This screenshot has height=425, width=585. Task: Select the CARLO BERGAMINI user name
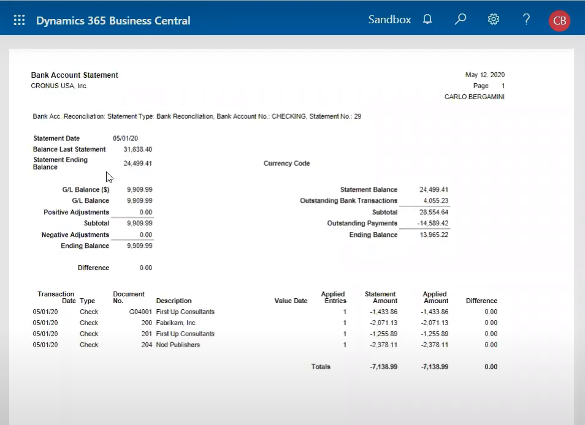(x=475, y=97)
